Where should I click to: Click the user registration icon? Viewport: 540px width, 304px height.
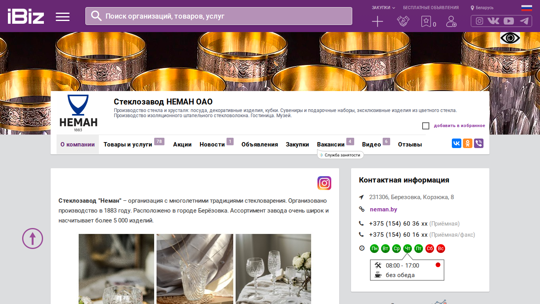click(x=451, y=21)
